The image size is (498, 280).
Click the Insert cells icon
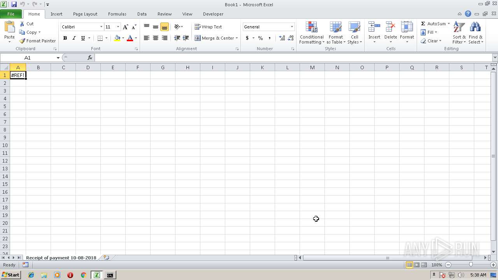(x=374, y=27)
